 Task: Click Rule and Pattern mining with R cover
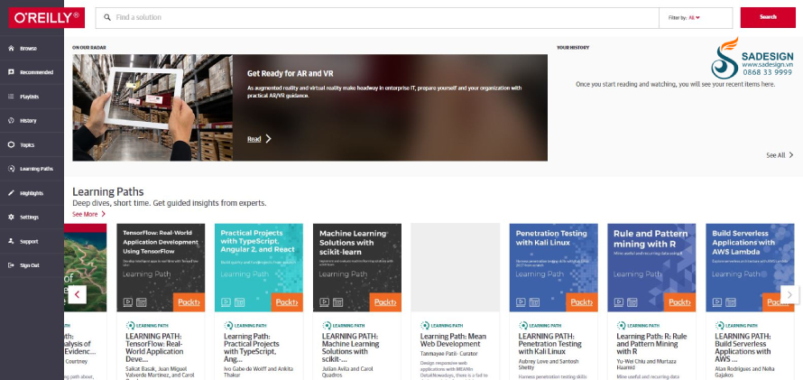(651, 267)
